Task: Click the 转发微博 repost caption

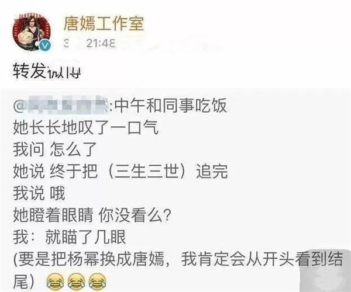Action: [x=47, y=71]
